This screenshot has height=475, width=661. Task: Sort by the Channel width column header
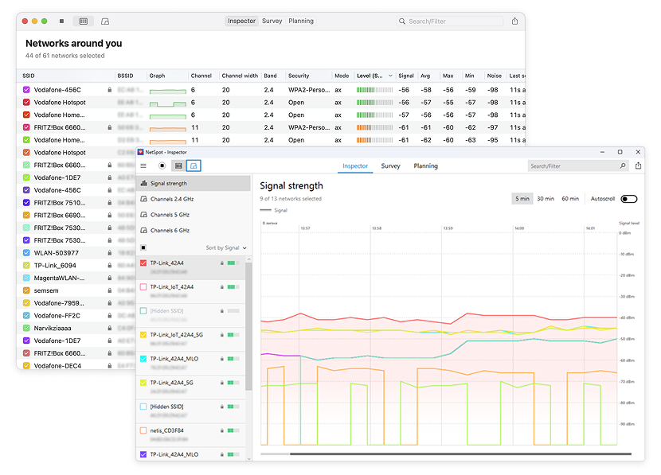point(240,76)
